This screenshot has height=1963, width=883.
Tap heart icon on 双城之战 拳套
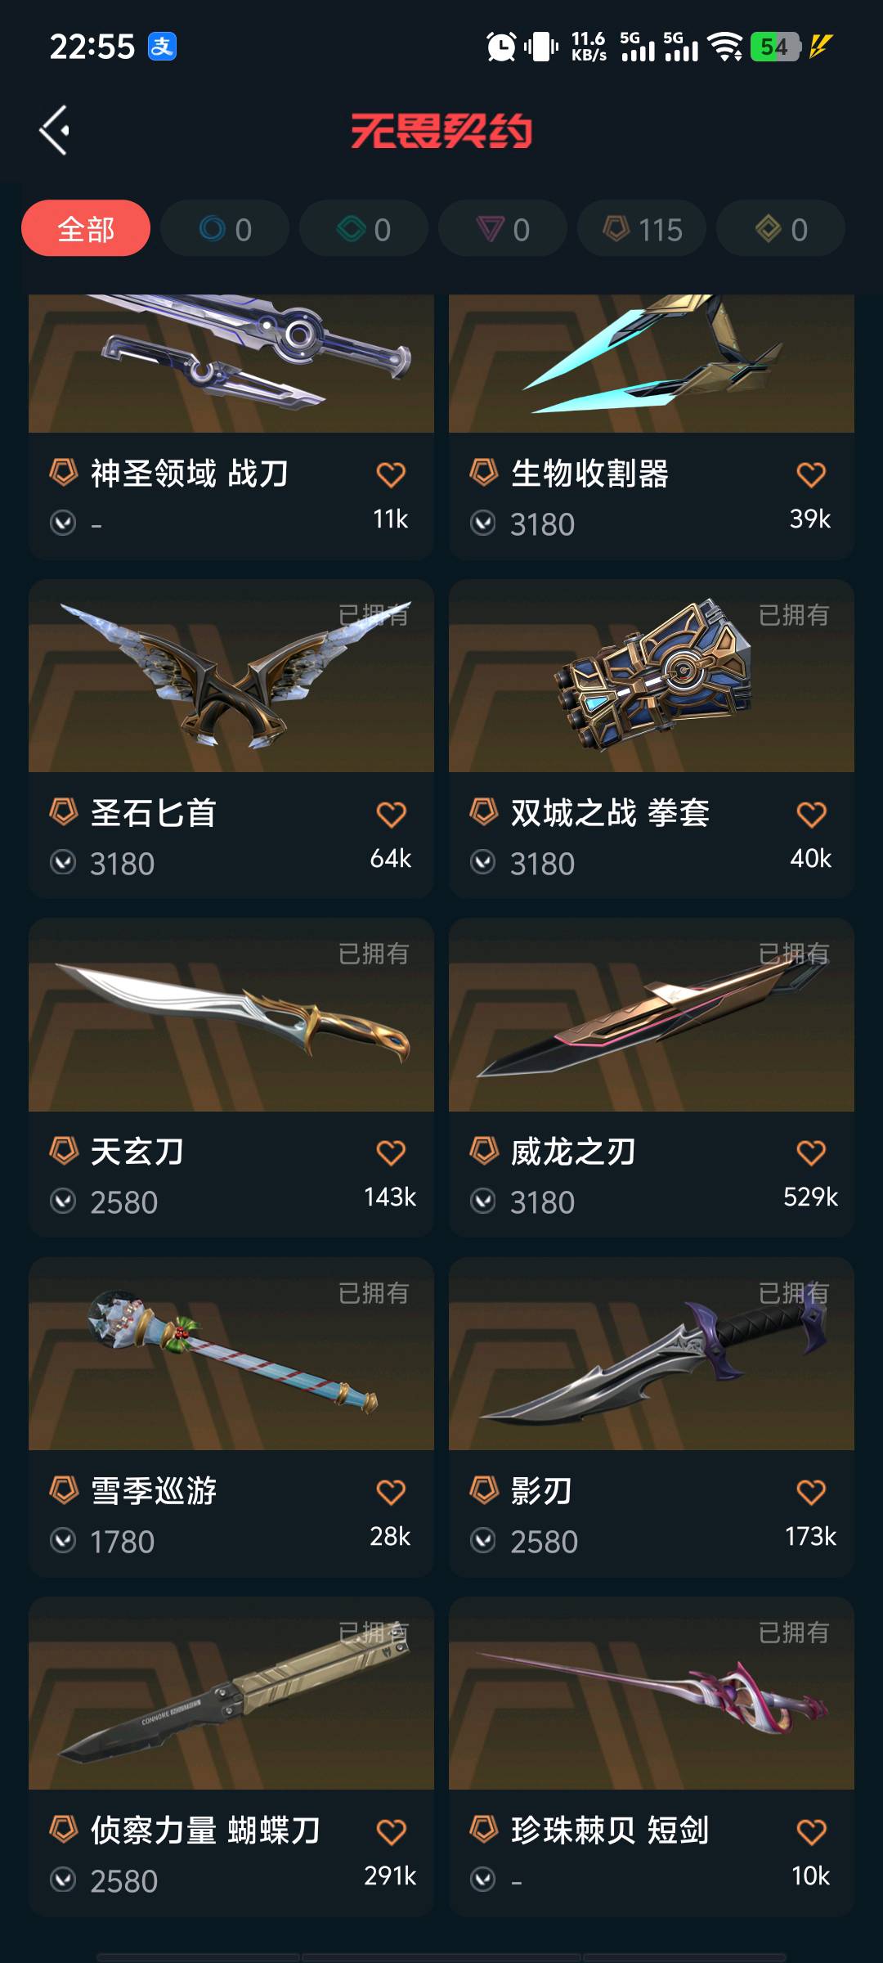pyautogui.click(x=811, y=814)
